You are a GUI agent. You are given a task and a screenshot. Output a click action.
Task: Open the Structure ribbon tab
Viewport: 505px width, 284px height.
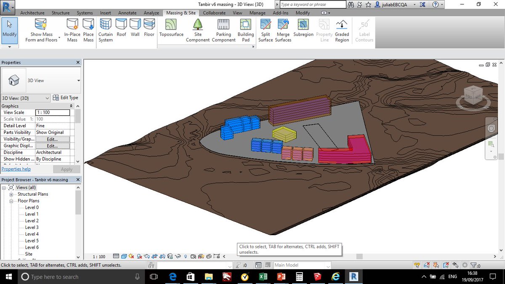point(61,13)
